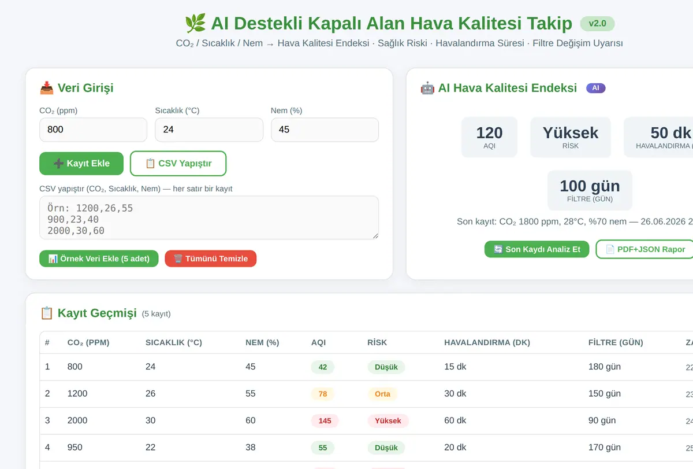
Task: Click the 15 dk ventilation cell
Action: pos(455,367)
